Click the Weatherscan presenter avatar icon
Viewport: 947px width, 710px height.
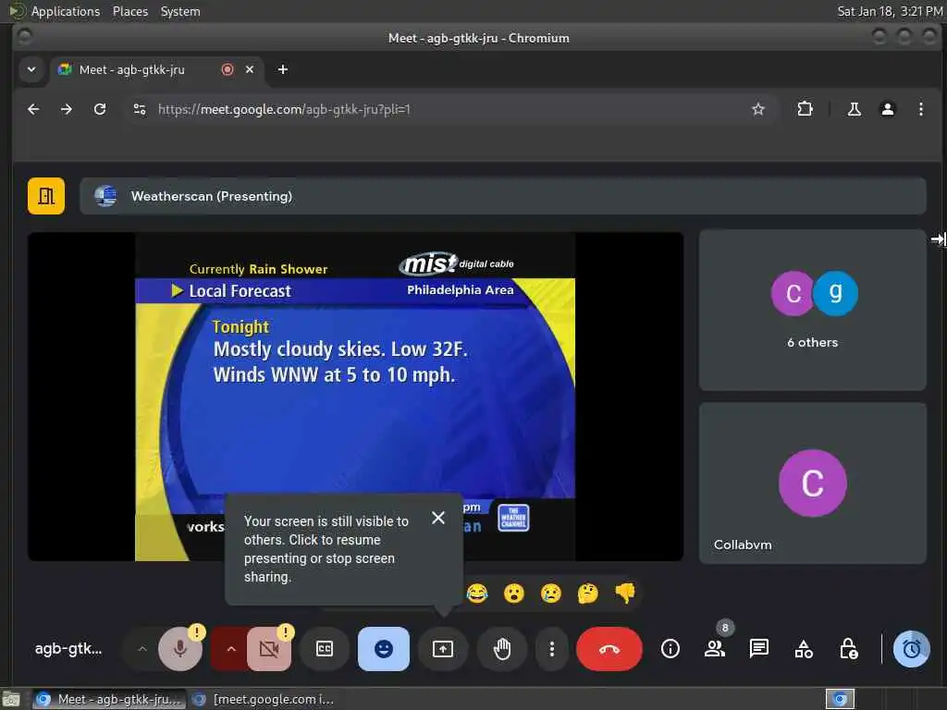coord(105,196)
